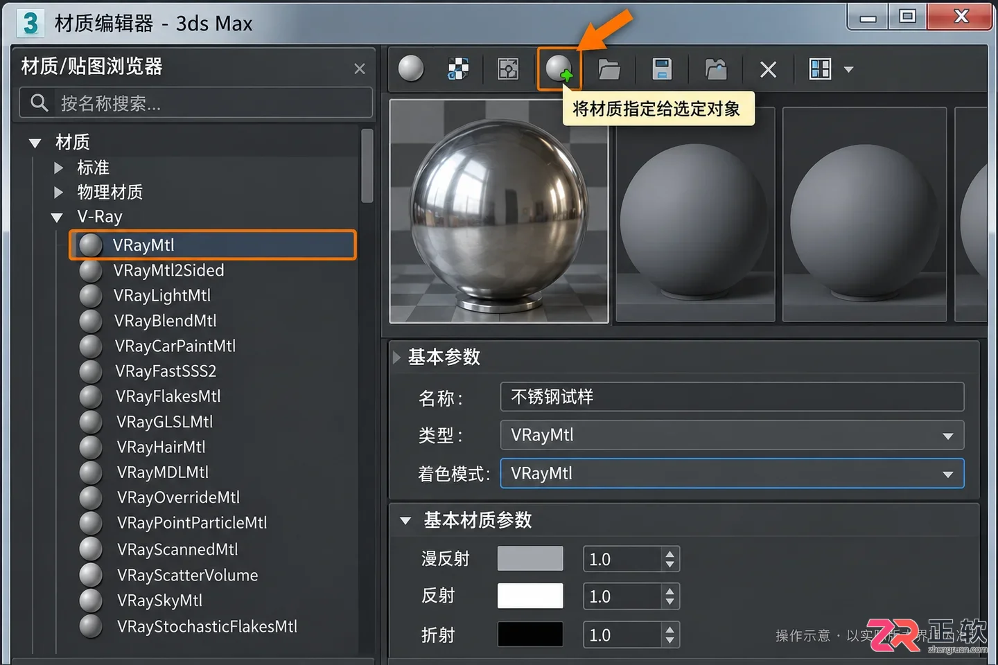Click the 反射 white color swatch
The height and width of the screenshot is (665, 998).
530,596
